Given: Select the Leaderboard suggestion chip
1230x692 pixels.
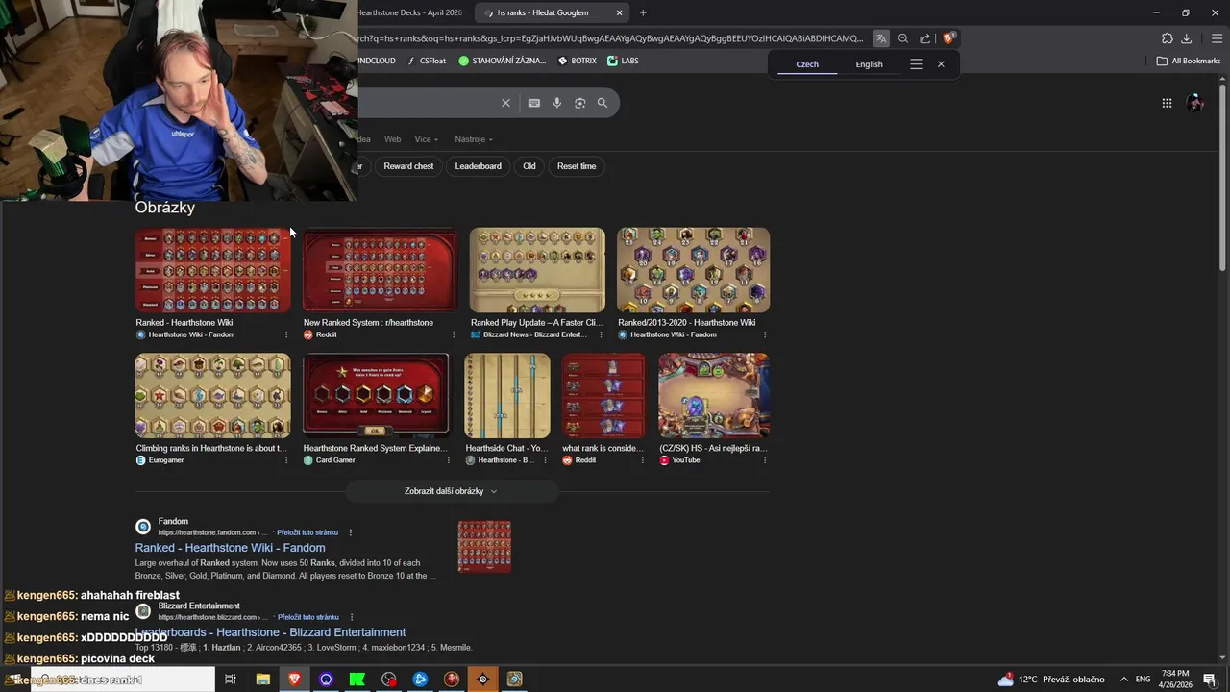Looking at the screenshot, I should click(x=478, y=166).
